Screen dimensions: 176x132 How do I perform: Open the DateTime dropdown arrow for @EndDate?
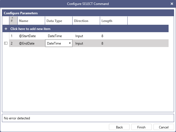point(70,43)
